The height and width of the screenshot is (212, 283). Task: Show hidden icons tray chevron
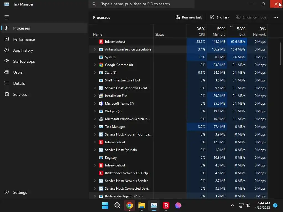[232, 205]
